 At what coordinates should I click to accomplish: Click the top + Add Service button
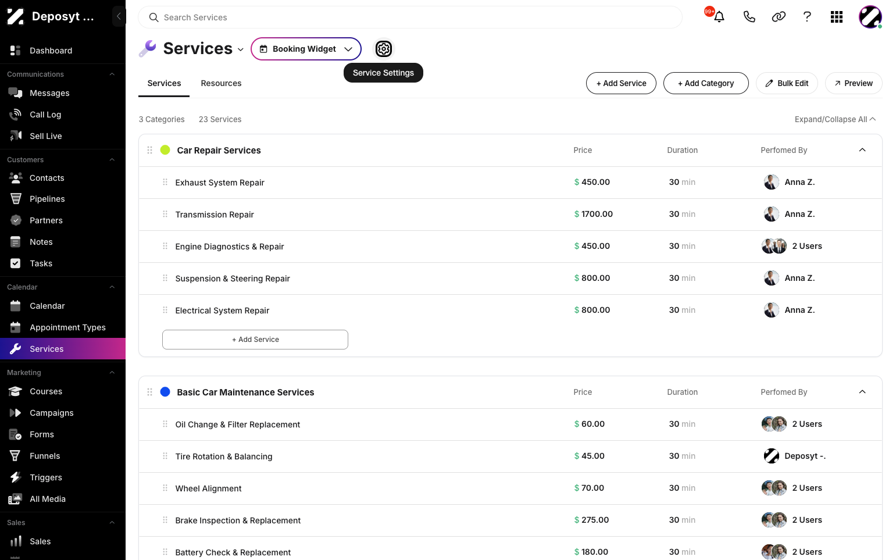point(621,83)
